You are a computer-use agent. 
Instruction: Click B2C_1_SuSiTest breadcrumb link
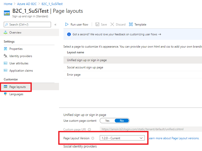click(52, 4)
